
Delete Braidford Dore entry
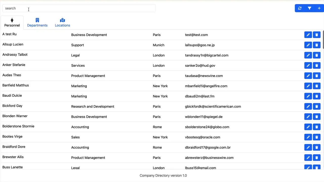point(317,147)
